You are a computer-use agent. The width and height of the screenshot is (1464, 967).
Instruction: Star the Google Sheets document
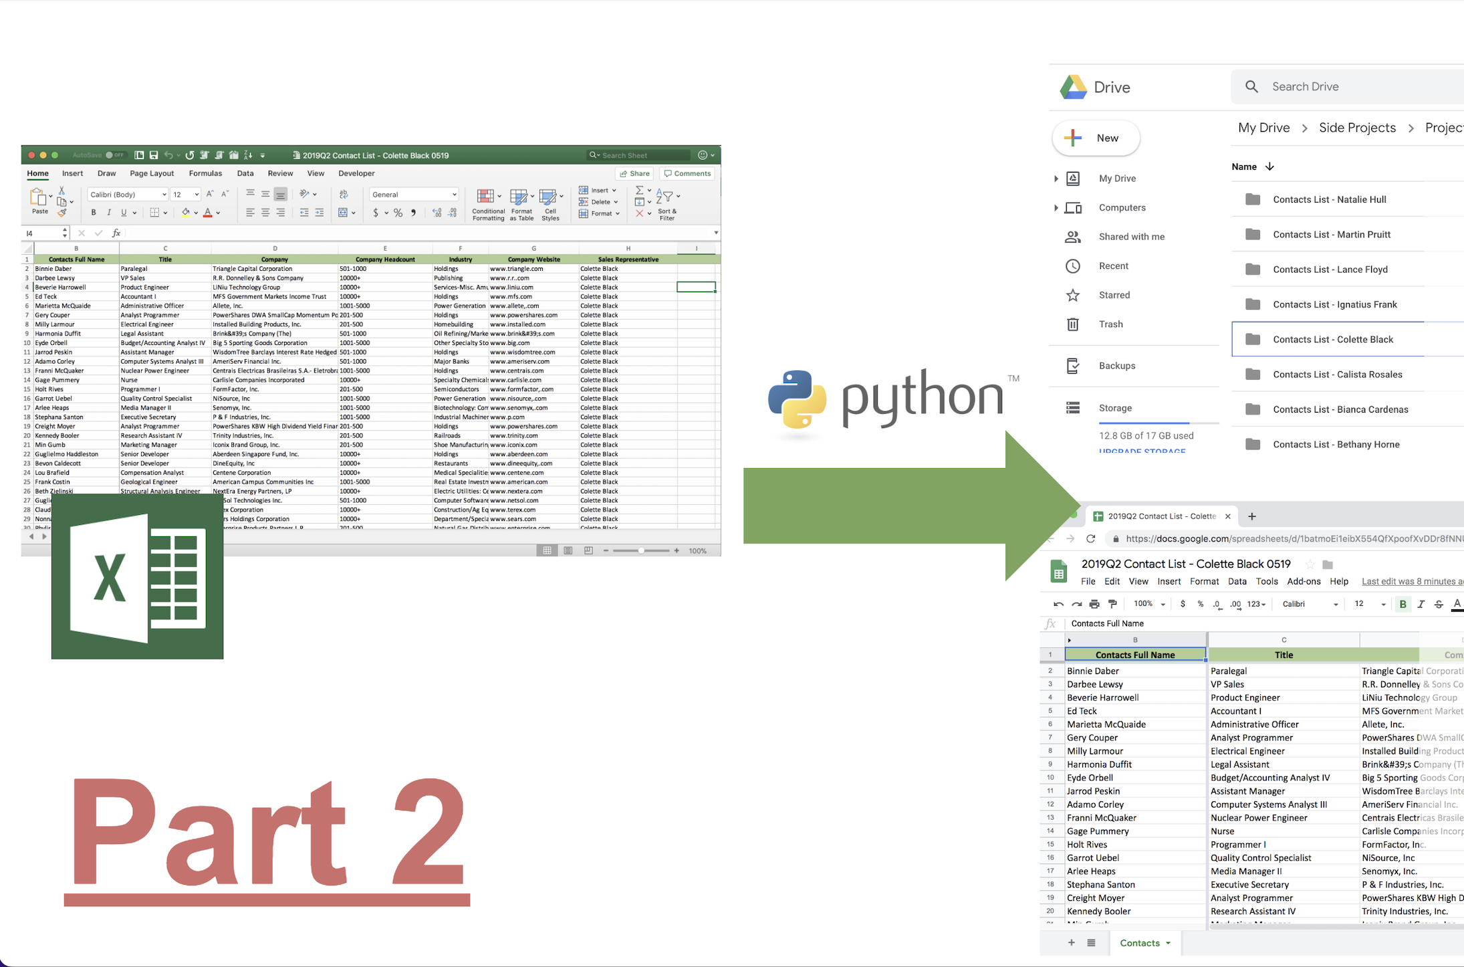pyautogui.click(x=1310, y=564)
